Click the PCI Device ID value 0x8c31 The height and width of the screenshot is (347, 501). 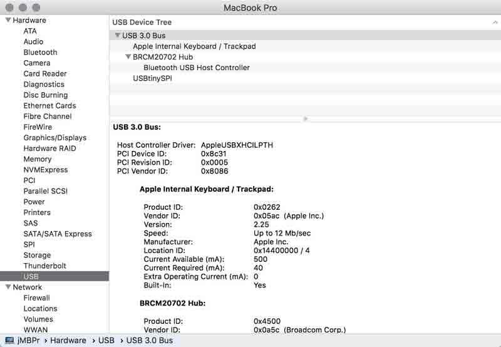pos(214,153)
